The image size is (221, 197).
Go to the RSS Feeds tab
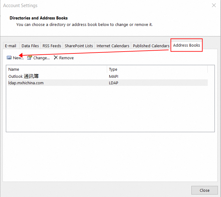(52, 46)
